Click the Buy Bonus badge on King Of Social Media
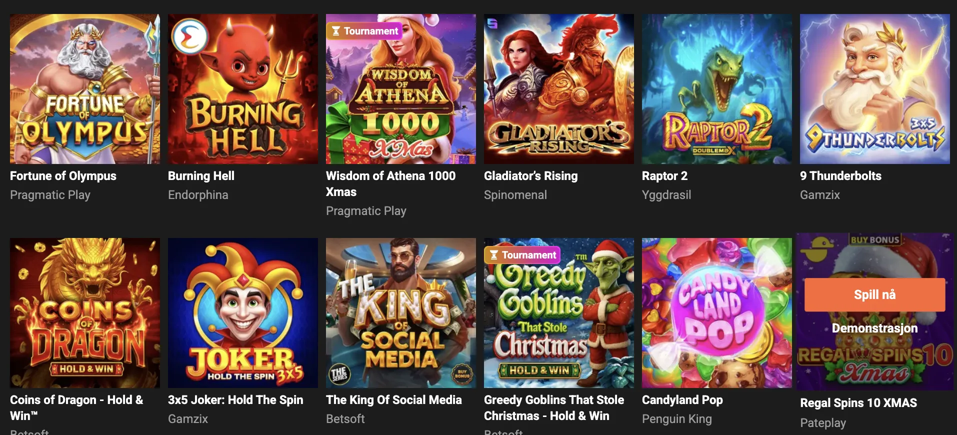The height and width of the screenshot is (435, 957). (461, 373)
